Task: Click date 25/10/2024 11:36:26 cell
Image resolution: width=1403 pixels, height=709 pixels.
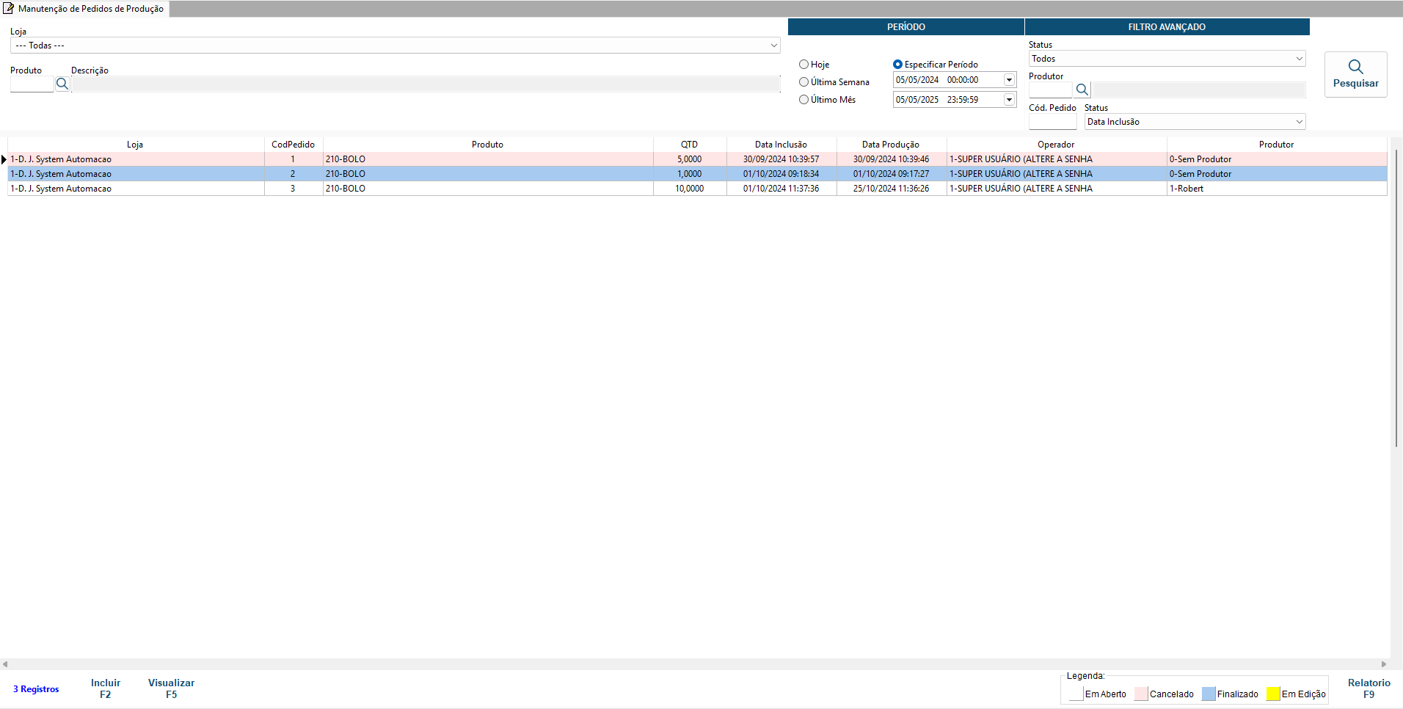Action: 892,189
